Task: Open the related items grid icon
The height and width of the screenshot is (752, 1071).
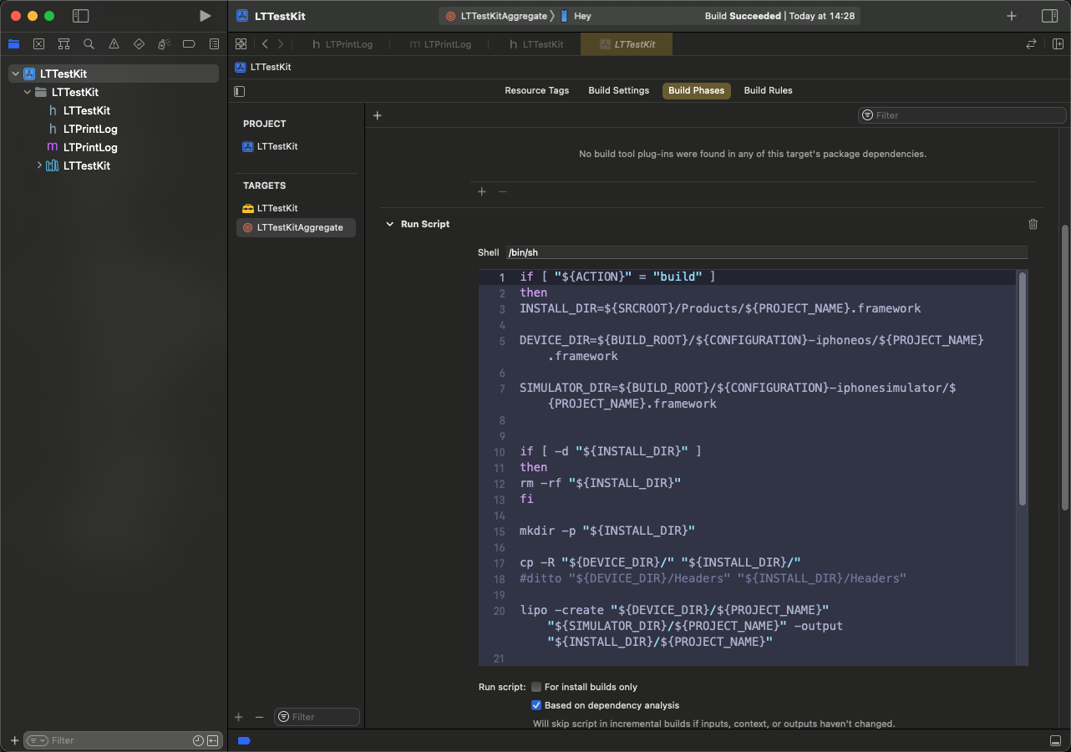Action: pyautogui.click(x=241, y=44)
